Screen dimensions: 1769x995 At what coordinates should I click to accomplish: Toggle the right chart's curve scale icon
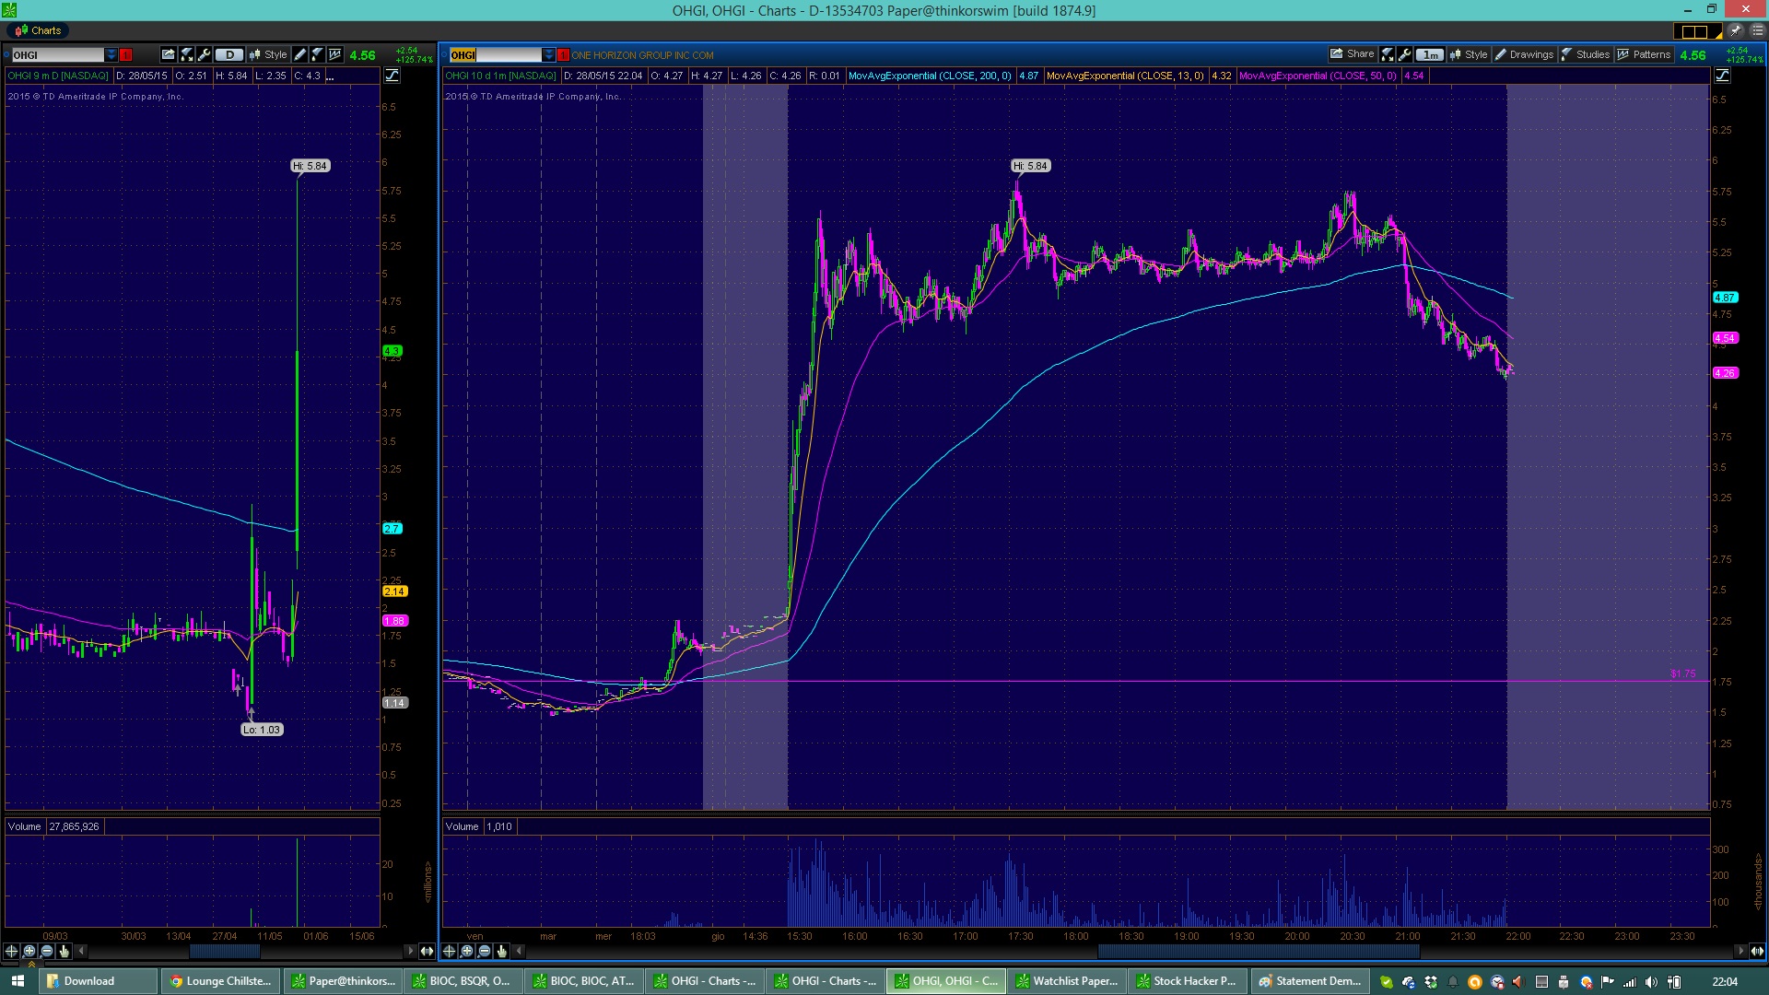click(1722, 76)
